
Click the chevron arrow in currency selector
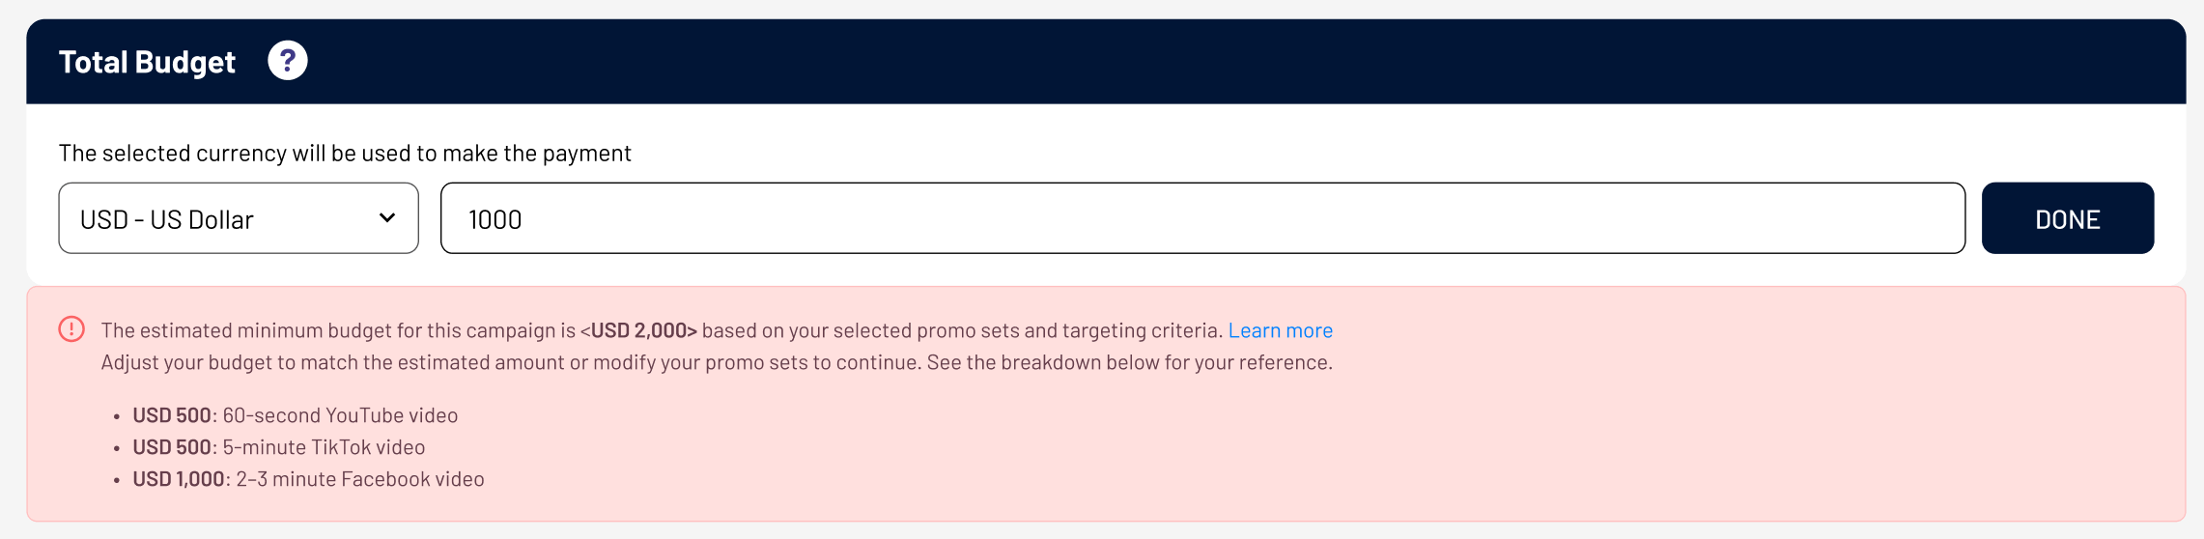[387, 218]
